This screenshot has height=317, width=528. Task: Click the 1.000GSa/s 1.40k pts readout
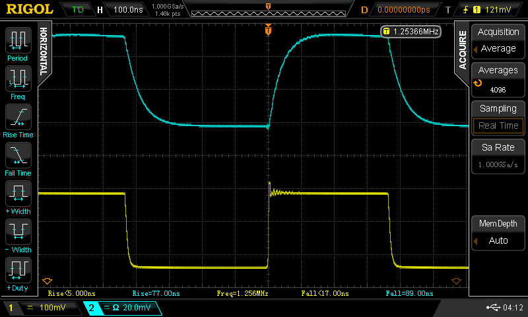[x=168, y=10]
